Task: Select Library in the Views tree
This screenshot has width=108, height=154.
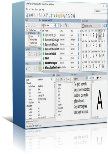Action: 32,36
